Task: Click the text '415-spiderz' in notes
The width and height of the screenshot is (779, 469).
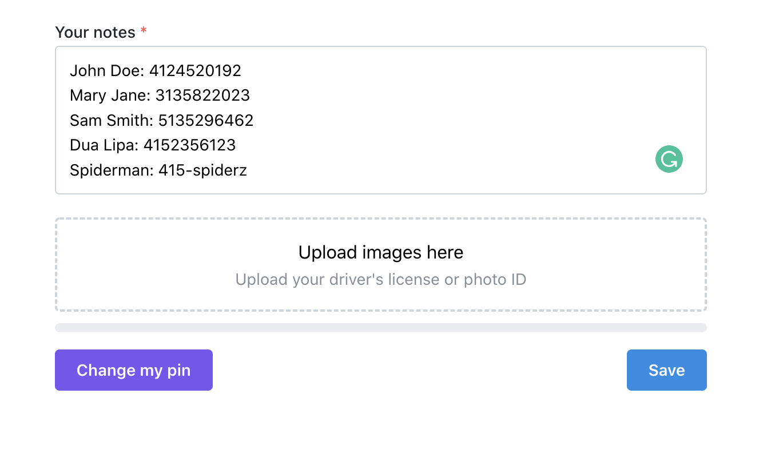Action: 203,170
